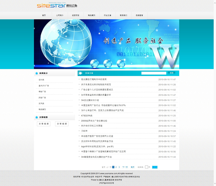Click the arrow bullet before 3m反光膜知识介绍
Image resolution: width=216 pixels, height=186 pixels.
(x=79, y=100)
